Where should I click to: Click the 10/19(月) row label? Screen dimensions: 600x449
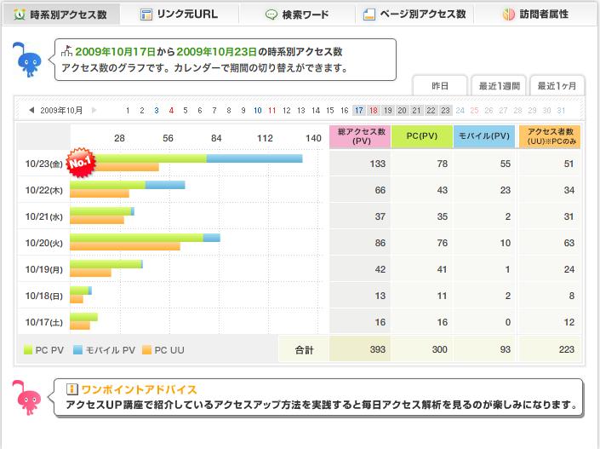point(43,269)
